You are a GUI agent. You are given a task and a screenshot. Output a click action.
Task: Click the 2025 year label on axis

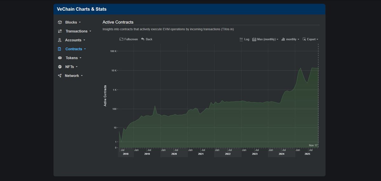point(307,154)
